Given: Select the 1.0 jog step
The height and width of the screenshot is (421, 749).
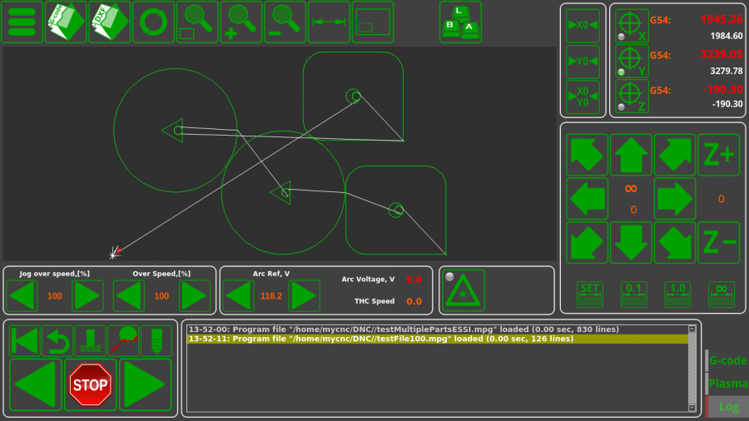Looking at the screenshot, I should (x=677, y=295).
